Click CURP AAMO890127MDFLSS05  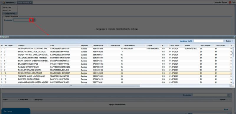[60, 49]
